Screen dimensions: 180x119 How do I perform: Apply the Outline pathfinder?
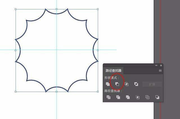coord(147,97)
